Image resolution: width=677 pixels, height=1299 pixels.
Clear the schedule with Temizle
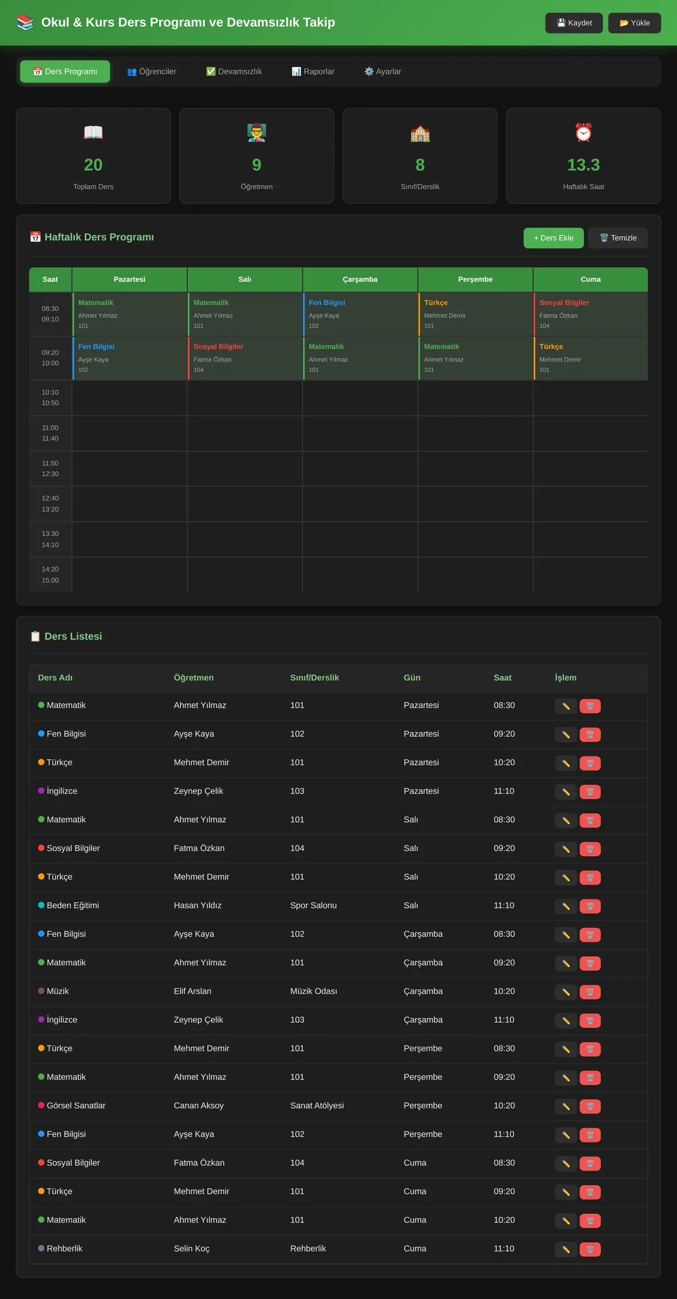[618, 238]
